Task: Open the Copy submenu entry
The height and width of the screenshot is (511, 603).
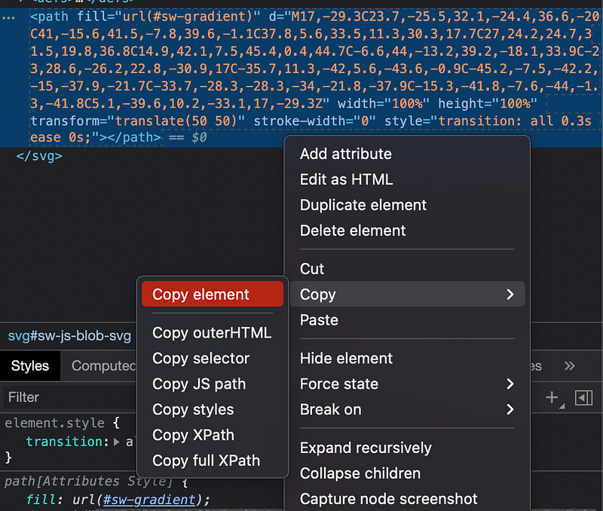Action: tap(407, 294)
